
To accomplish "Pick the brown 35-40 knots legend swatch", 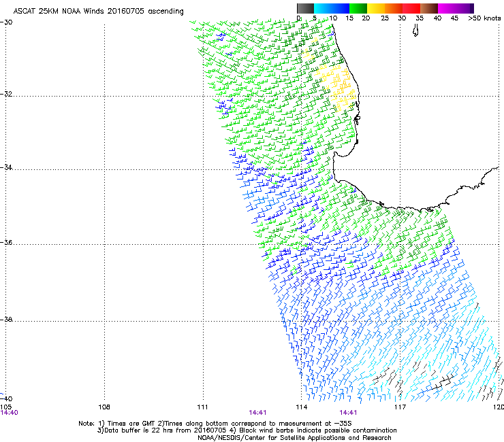I will pos(429,8).
